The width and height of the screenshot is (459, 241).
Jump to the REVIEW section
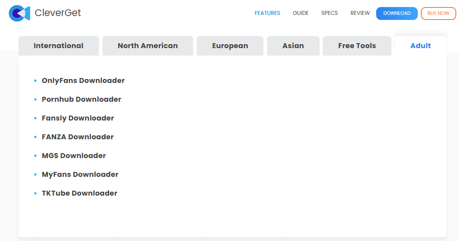(x=360, y=13)
